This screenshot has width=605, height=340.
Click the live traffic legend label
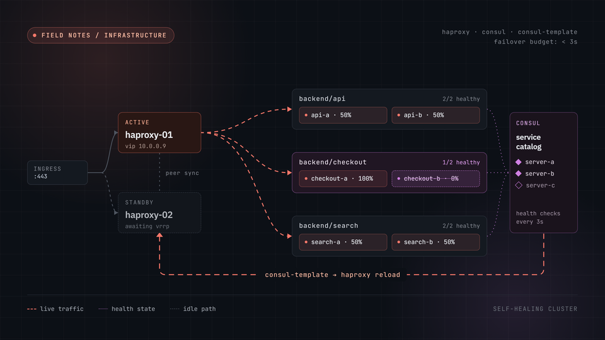(62, 309)
